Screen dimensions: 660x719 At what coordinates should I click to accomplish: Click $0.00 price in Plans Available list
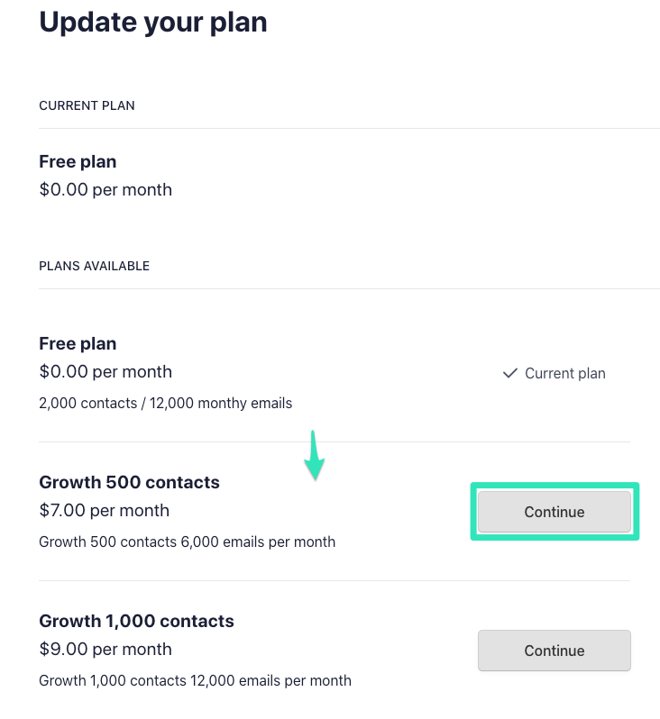105,372
